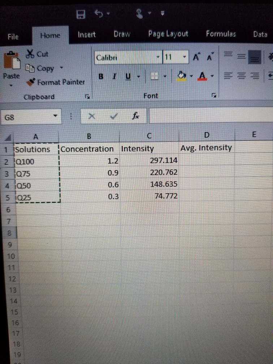Select column D header
Screen dimensions: 273x364
click(207, 135)
